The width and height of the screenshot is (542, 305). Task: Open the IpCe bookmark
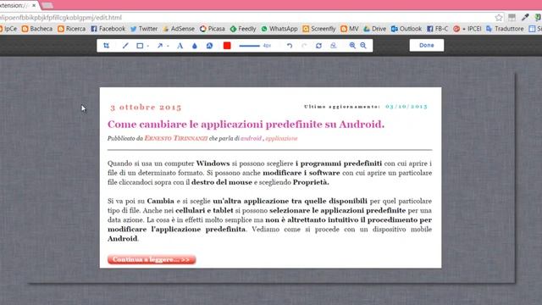coord(8,29)
